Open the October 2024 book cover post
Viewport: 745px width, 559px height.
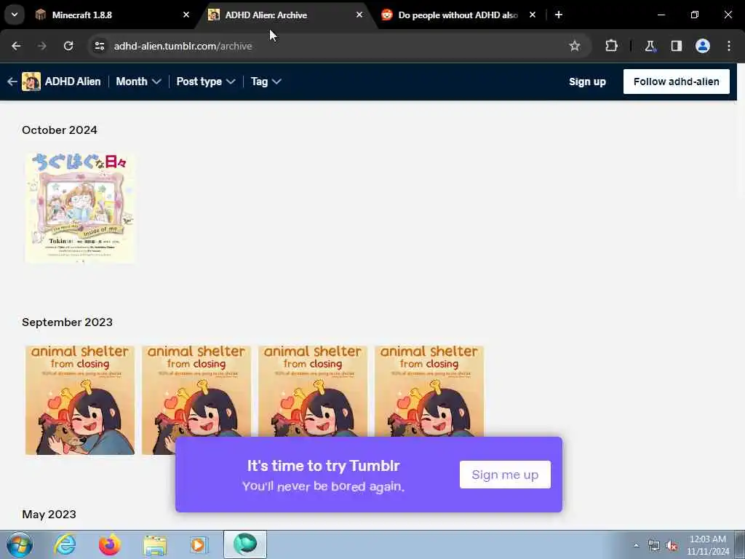click(x=80, y=207)
